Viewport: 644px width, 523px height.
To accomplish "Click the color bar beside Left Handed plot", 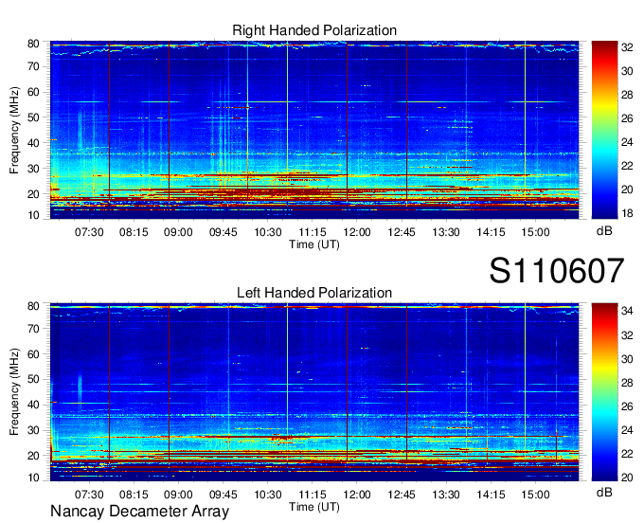I will 604,392.
